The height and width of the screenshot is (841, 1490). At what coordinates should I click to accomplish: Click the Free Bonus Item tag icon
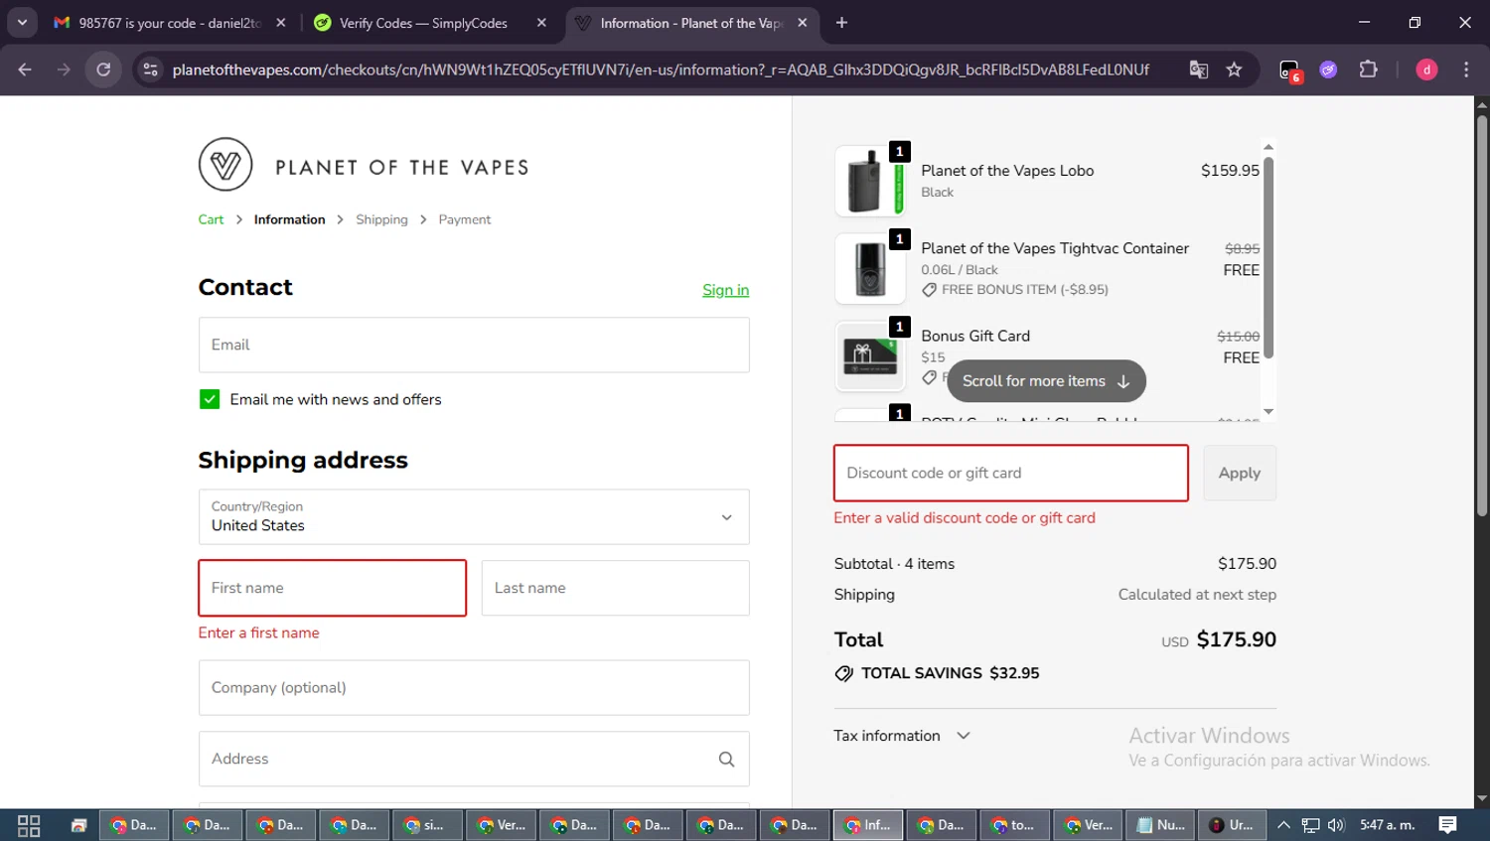click(x=930, y=290)
